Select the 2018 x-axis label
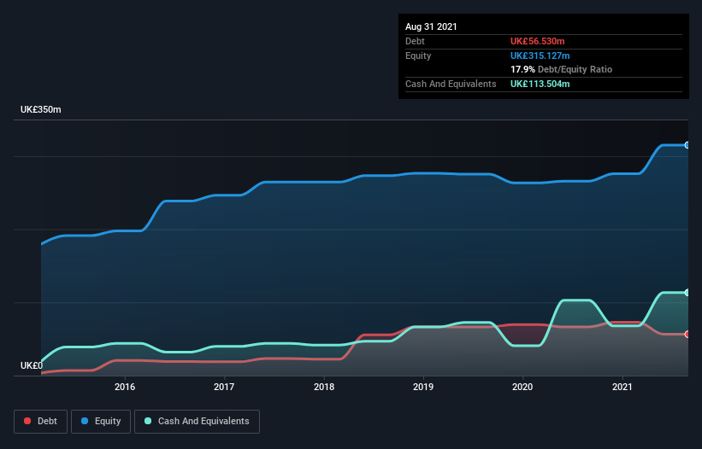Screen dimensions: 702x449 pos(324,387)
